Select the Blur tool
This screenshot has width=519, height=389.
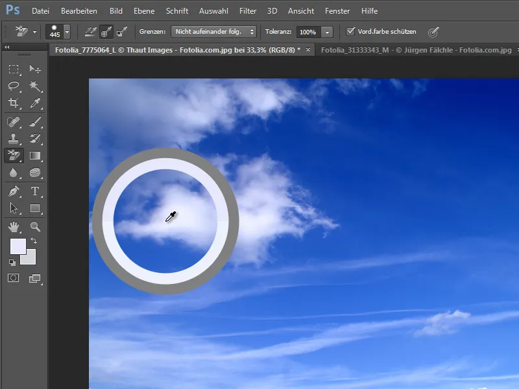(14, 172)
